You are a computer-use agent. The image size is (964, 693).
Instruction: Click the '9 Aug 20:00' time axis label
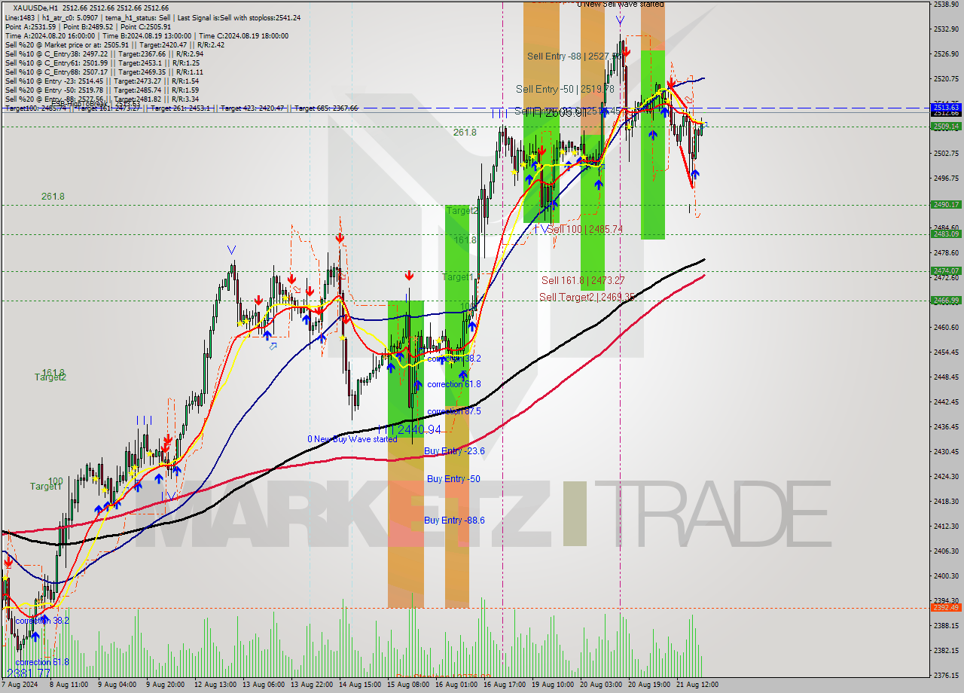(x=165, y=685)
